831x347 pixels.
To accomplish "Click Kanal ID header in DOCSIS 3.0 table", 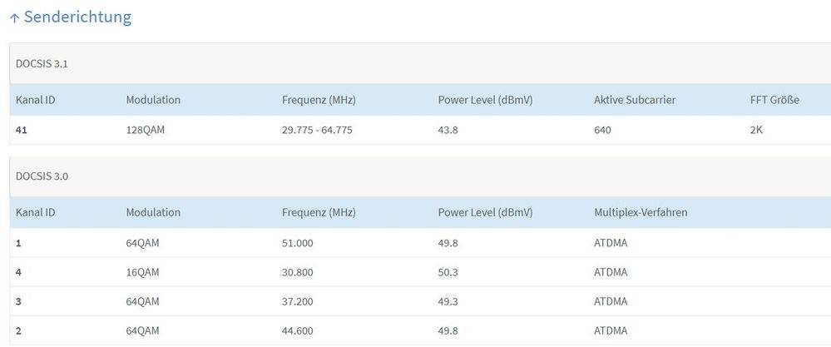I will [x=36, y=212].
